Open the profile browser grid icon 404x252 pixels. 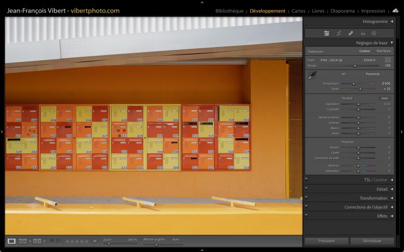(x=387, y=60)
